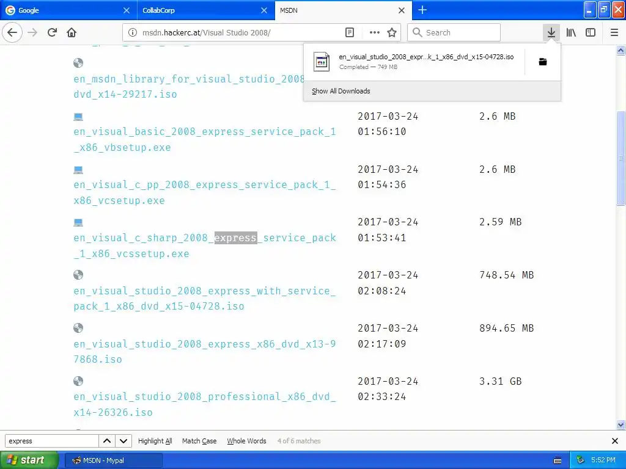The height and width of the screenshot is (469, 626).
Task: Toggle Whole Words option
Action: (246, 441)
